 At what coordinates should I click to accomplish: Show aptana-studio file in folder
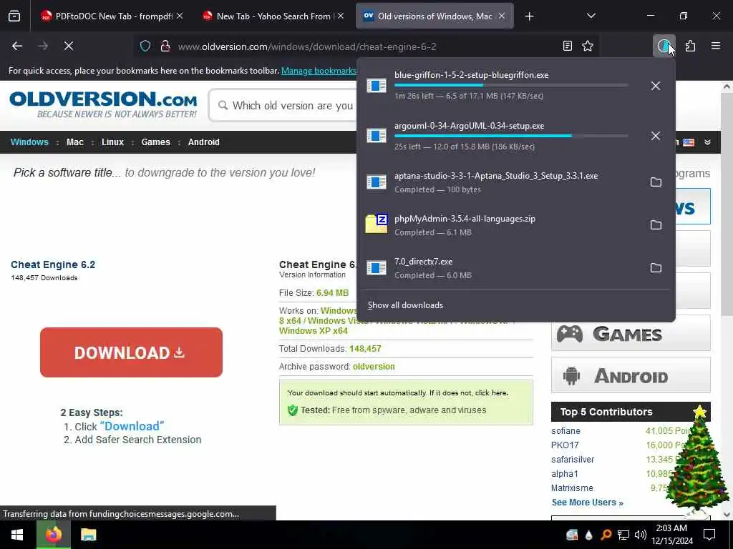coord(656,182)
